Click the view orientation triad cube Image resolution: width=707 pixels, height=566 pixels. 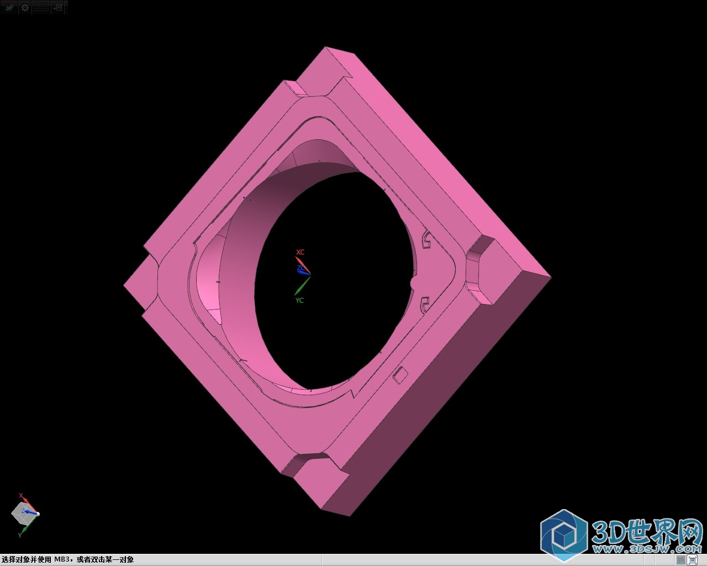pyautogui.click(x=25, y=513)
